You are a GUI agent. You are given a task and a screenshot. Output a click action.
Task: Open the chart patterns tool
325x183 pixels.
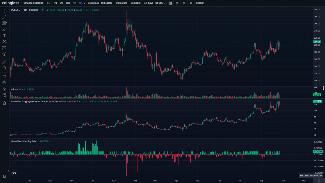(4, 41)
